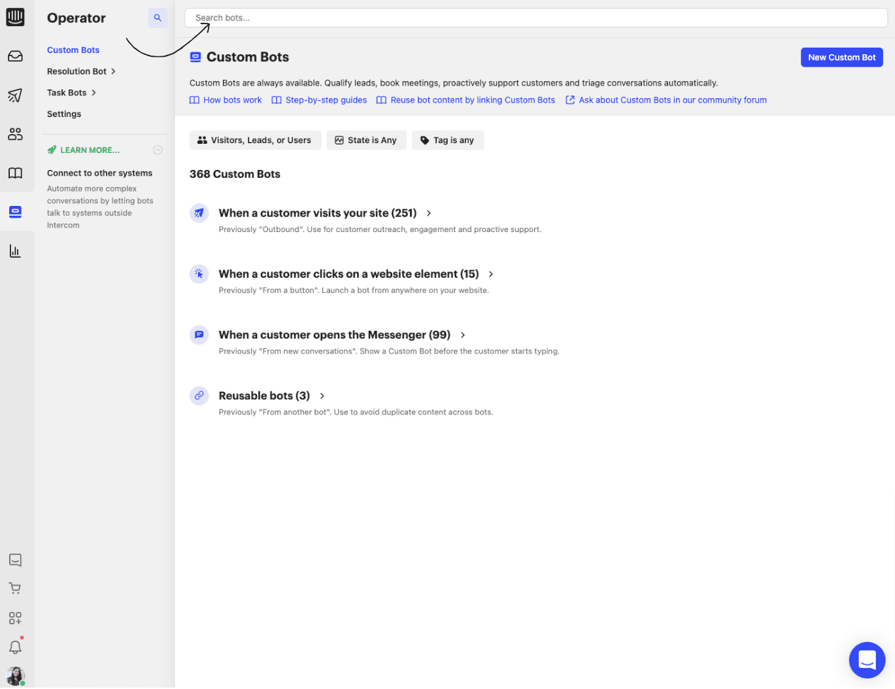Open the Contacts people icon
Viewport: 895px width, 689px height.
[x=15, y=134]
